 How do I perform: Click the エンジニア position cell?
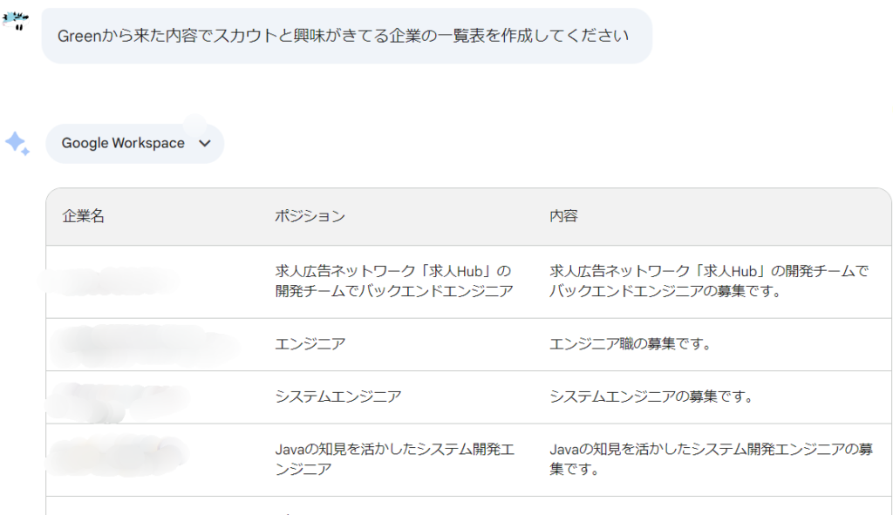click(310, 344)
